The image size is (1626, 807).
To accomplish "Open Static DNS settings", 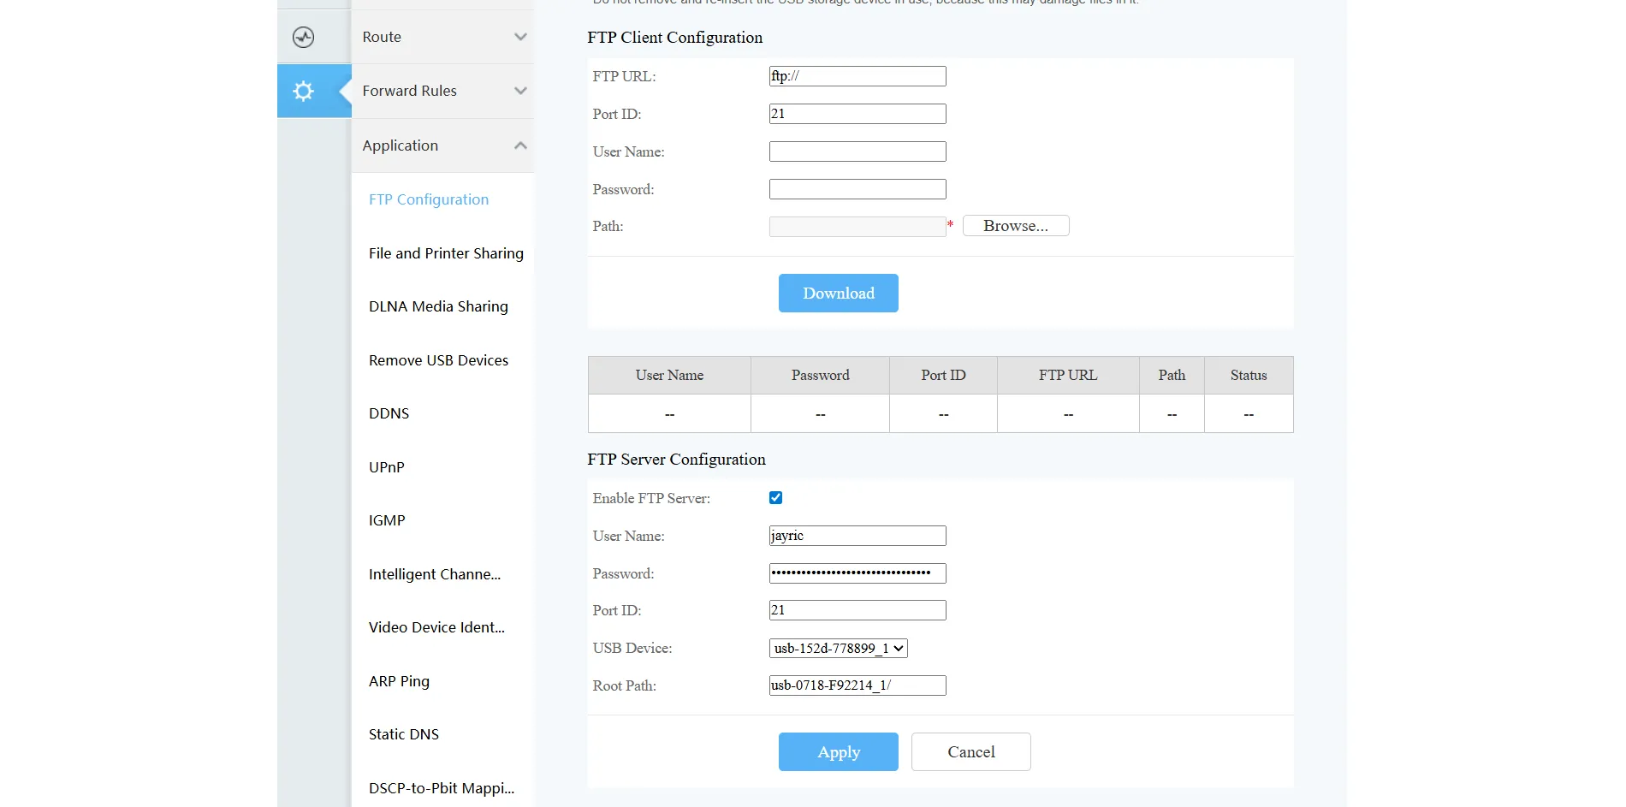I will click(403, 734).
